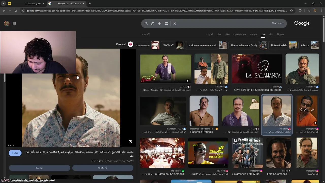Open Chrome three-dot menu
Screen dimensions: 325x183
pos(321,11)
